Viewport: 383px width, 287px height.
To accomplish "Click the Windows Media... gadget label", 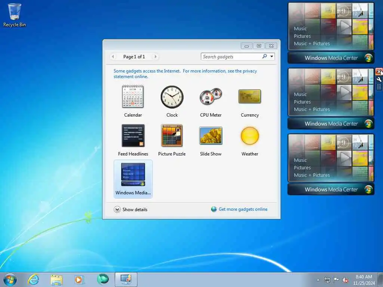I will [x=133, y=192].
